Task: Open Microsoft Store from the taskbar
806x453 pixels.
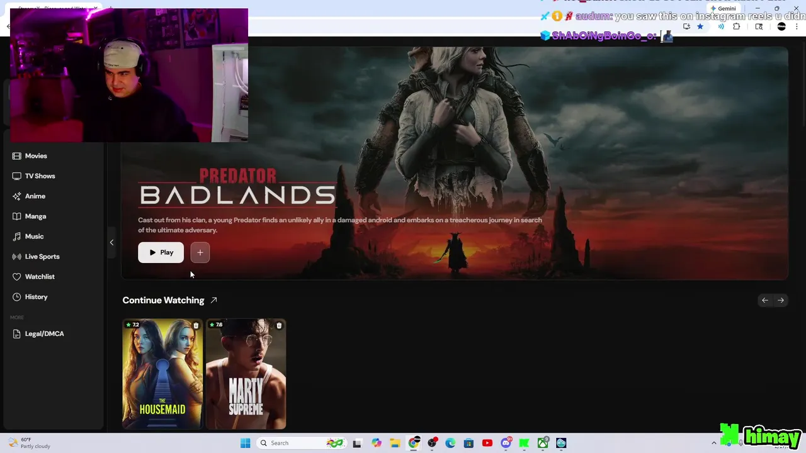Action: tap(468, 443)
